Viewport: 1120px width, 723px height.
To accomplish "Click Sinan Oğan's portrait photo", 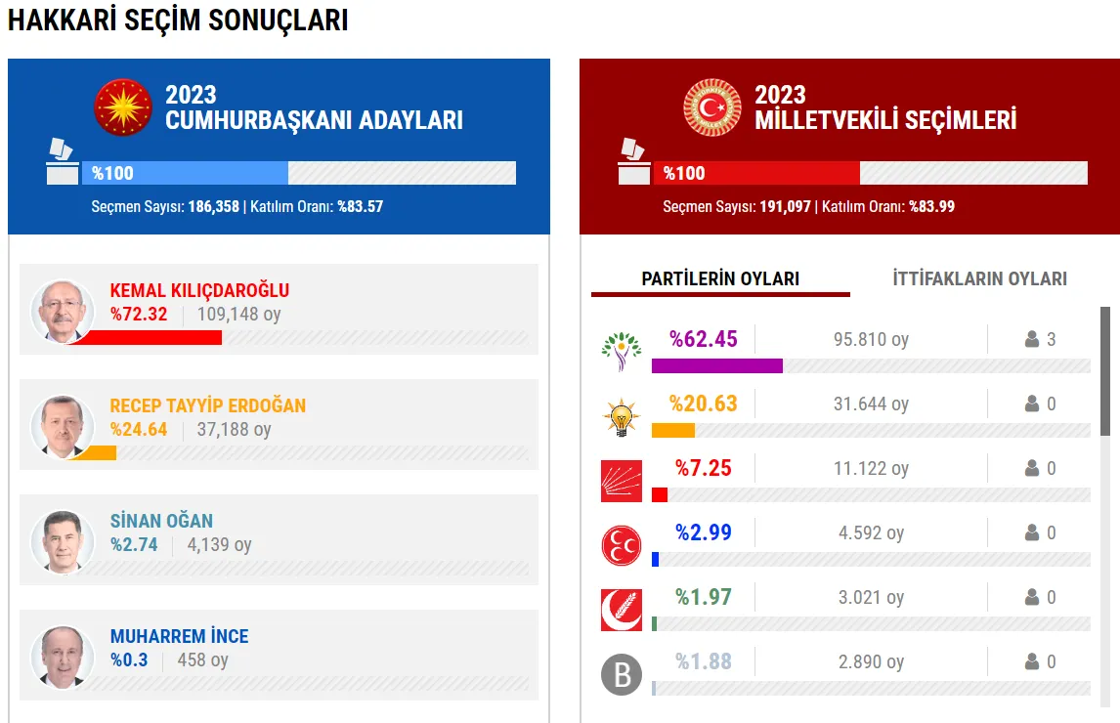I will 63,541.
